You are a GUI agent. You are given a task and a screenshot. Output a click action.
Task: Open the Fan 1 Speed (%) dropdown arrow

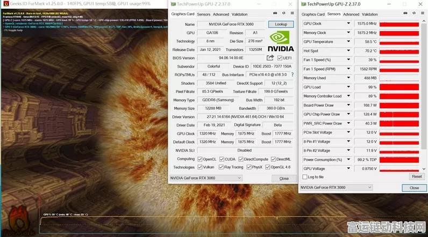348,60
